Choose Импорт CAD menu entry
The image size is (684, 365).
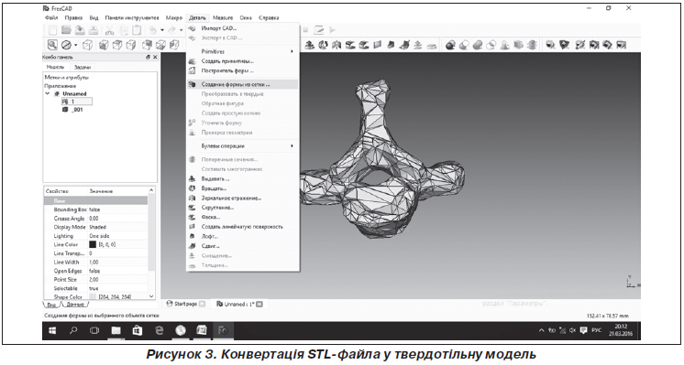point(243,28)
